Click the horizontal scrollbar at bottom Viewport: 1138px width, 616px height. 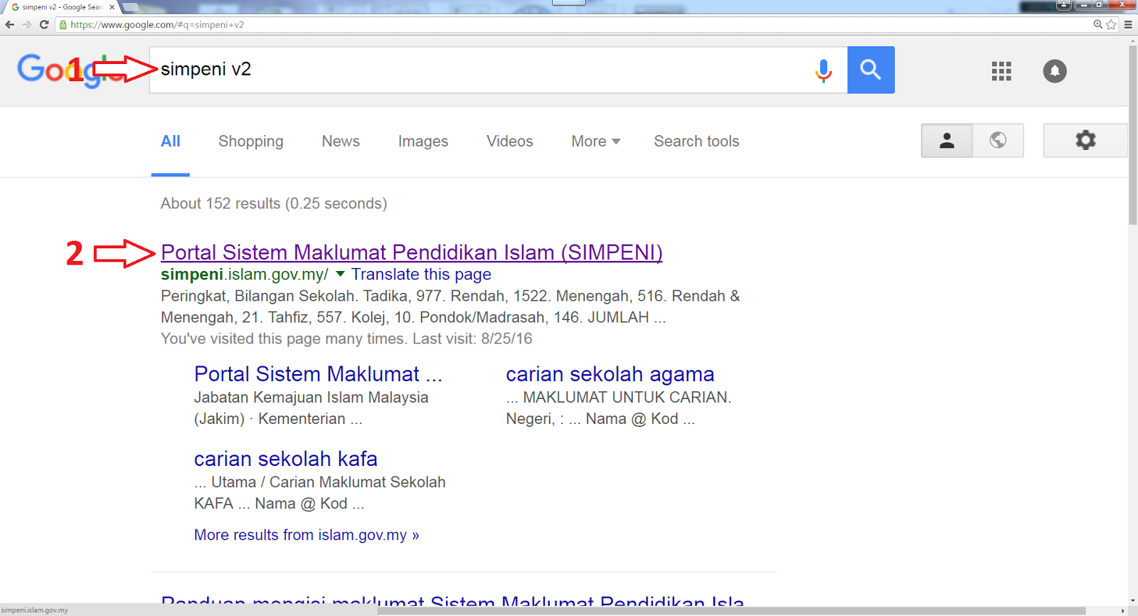click(731, 611)
